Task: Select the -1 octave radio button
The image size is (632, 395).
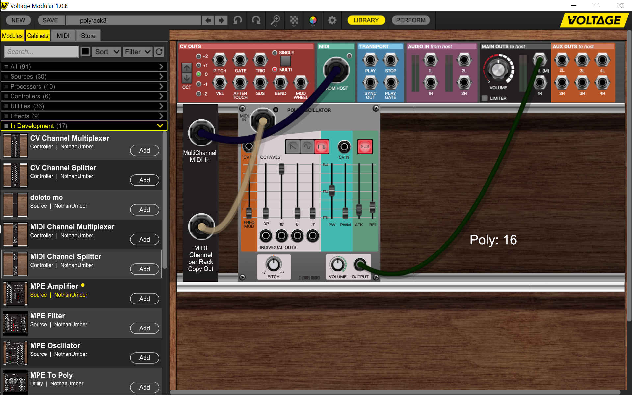Action: [x=198, y=84]
